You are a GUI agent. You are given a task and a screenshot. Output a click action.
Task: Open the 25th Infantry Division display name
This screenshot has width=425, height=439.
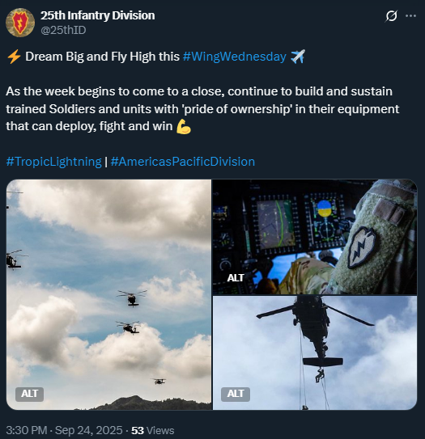click(x=98, y=15)
